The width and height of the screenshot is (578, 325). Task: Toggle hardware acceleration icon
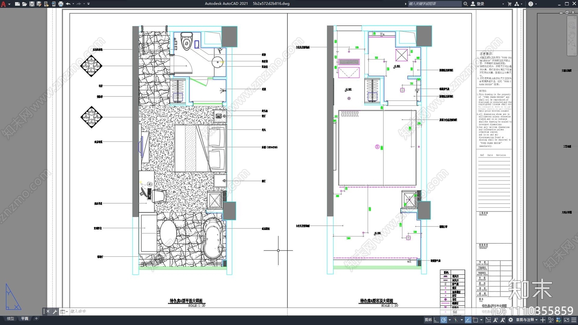558,320
